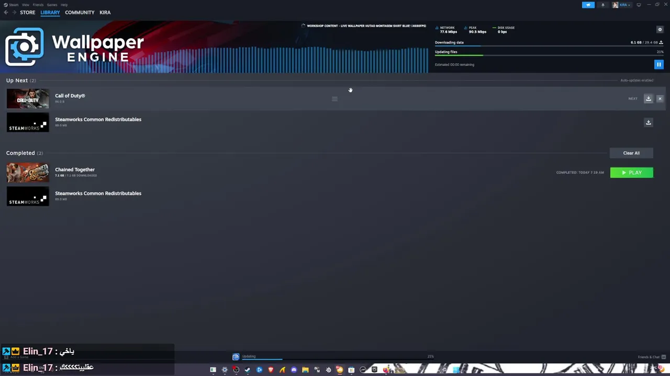Switch to Big Picture mode icon
Image resolution: width=670 pixels, height=376 pixels.
click(639, 5)
